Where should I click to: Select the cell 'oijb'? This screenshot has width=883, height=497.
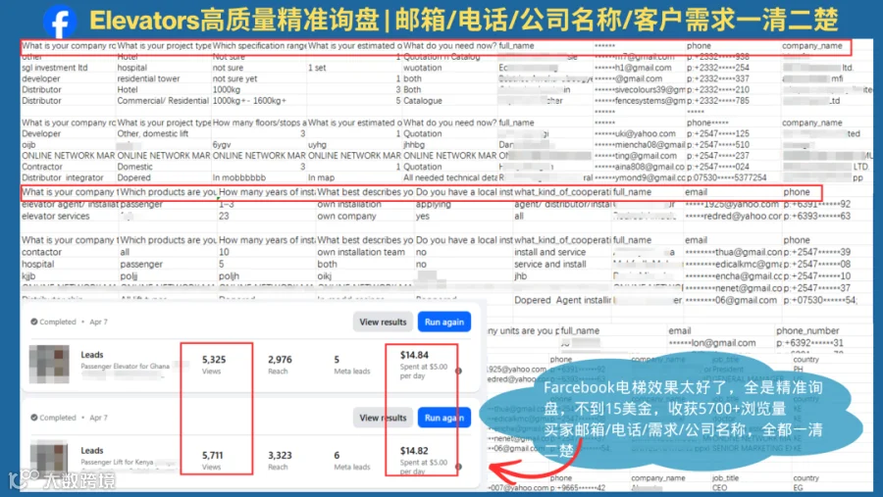click(28, 145)
